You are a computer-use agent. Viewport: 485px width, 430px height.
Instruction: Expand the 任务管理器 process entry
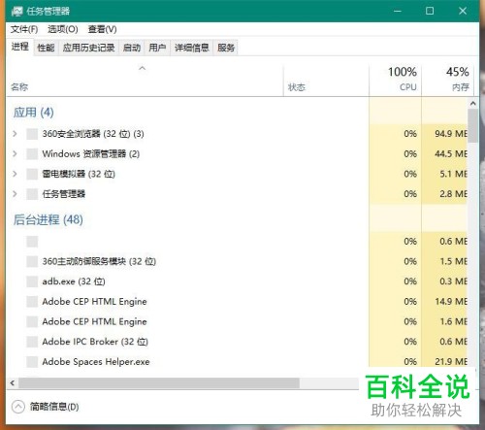click(x=15, y=194)
